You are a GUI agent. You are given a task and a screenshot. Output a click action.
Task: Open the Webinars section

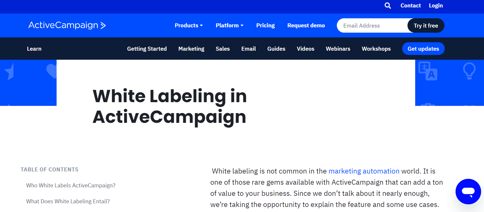[x=338, y=49]
